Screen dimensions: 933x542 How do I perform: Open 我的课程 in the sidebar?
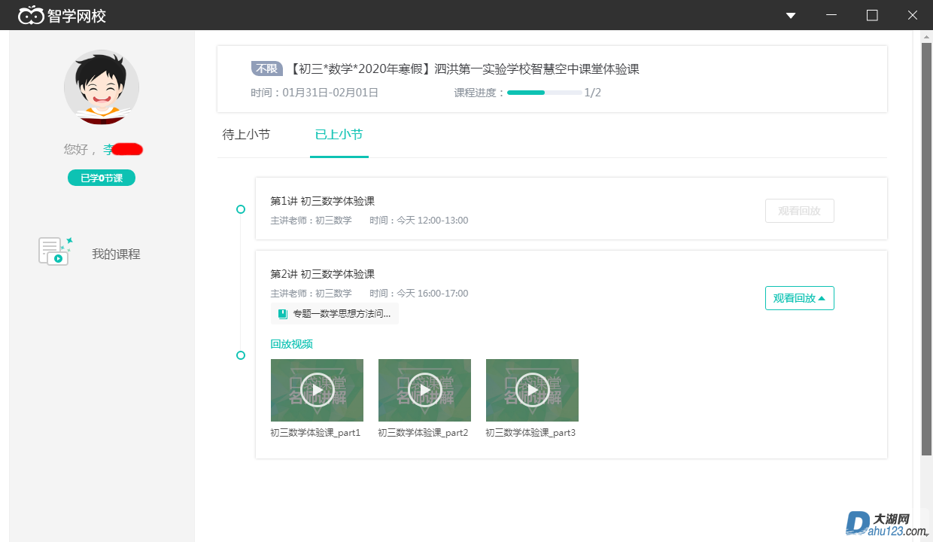point(116,254)
